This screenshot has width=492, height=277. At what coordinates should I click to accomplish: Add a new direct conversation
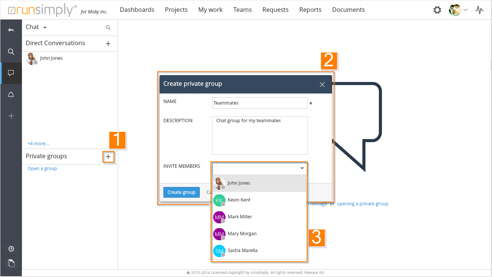(108, 44)
